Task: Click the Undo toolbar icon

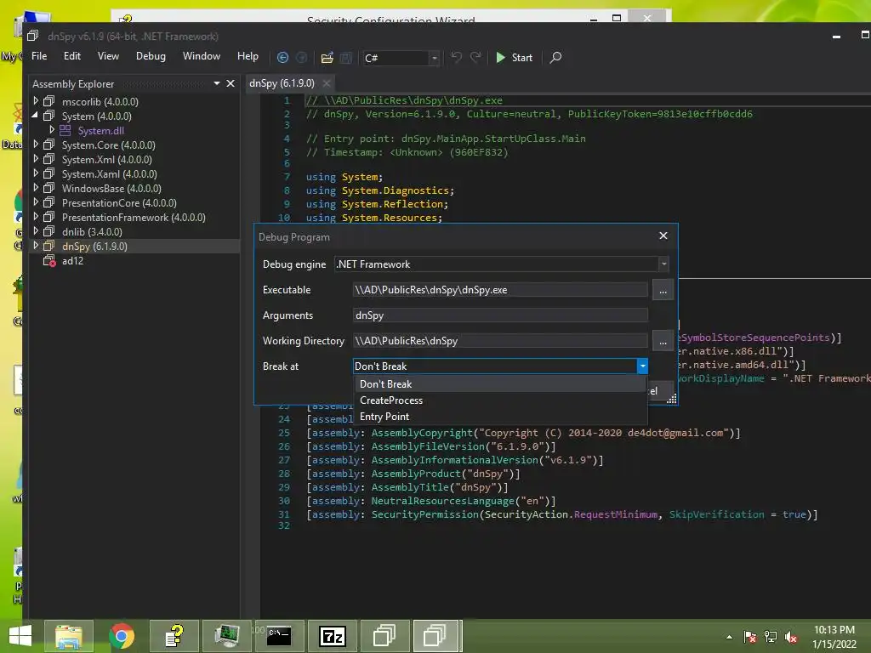Action: [456, 57]
